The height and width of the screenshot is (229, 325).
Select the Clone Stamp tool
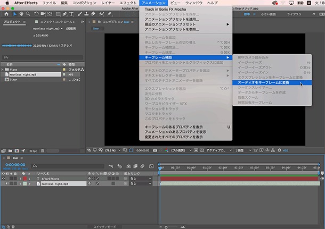(x=86, y=14)
